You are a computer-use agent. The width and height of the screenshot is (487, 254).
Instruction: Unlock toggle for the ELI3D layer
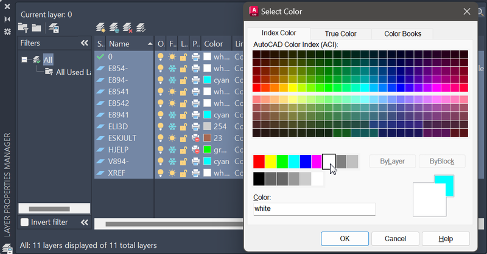[x=183, y=126]
